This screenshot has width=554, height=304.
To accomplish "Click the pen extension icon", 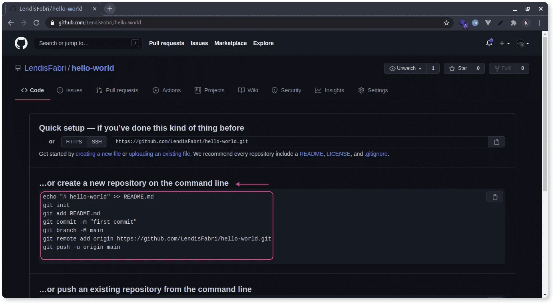I will (x=501, y=23).
